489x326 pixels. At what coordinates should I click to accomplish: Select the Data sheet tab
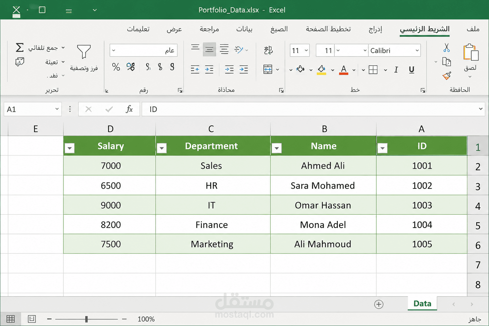tap(422, 303)
